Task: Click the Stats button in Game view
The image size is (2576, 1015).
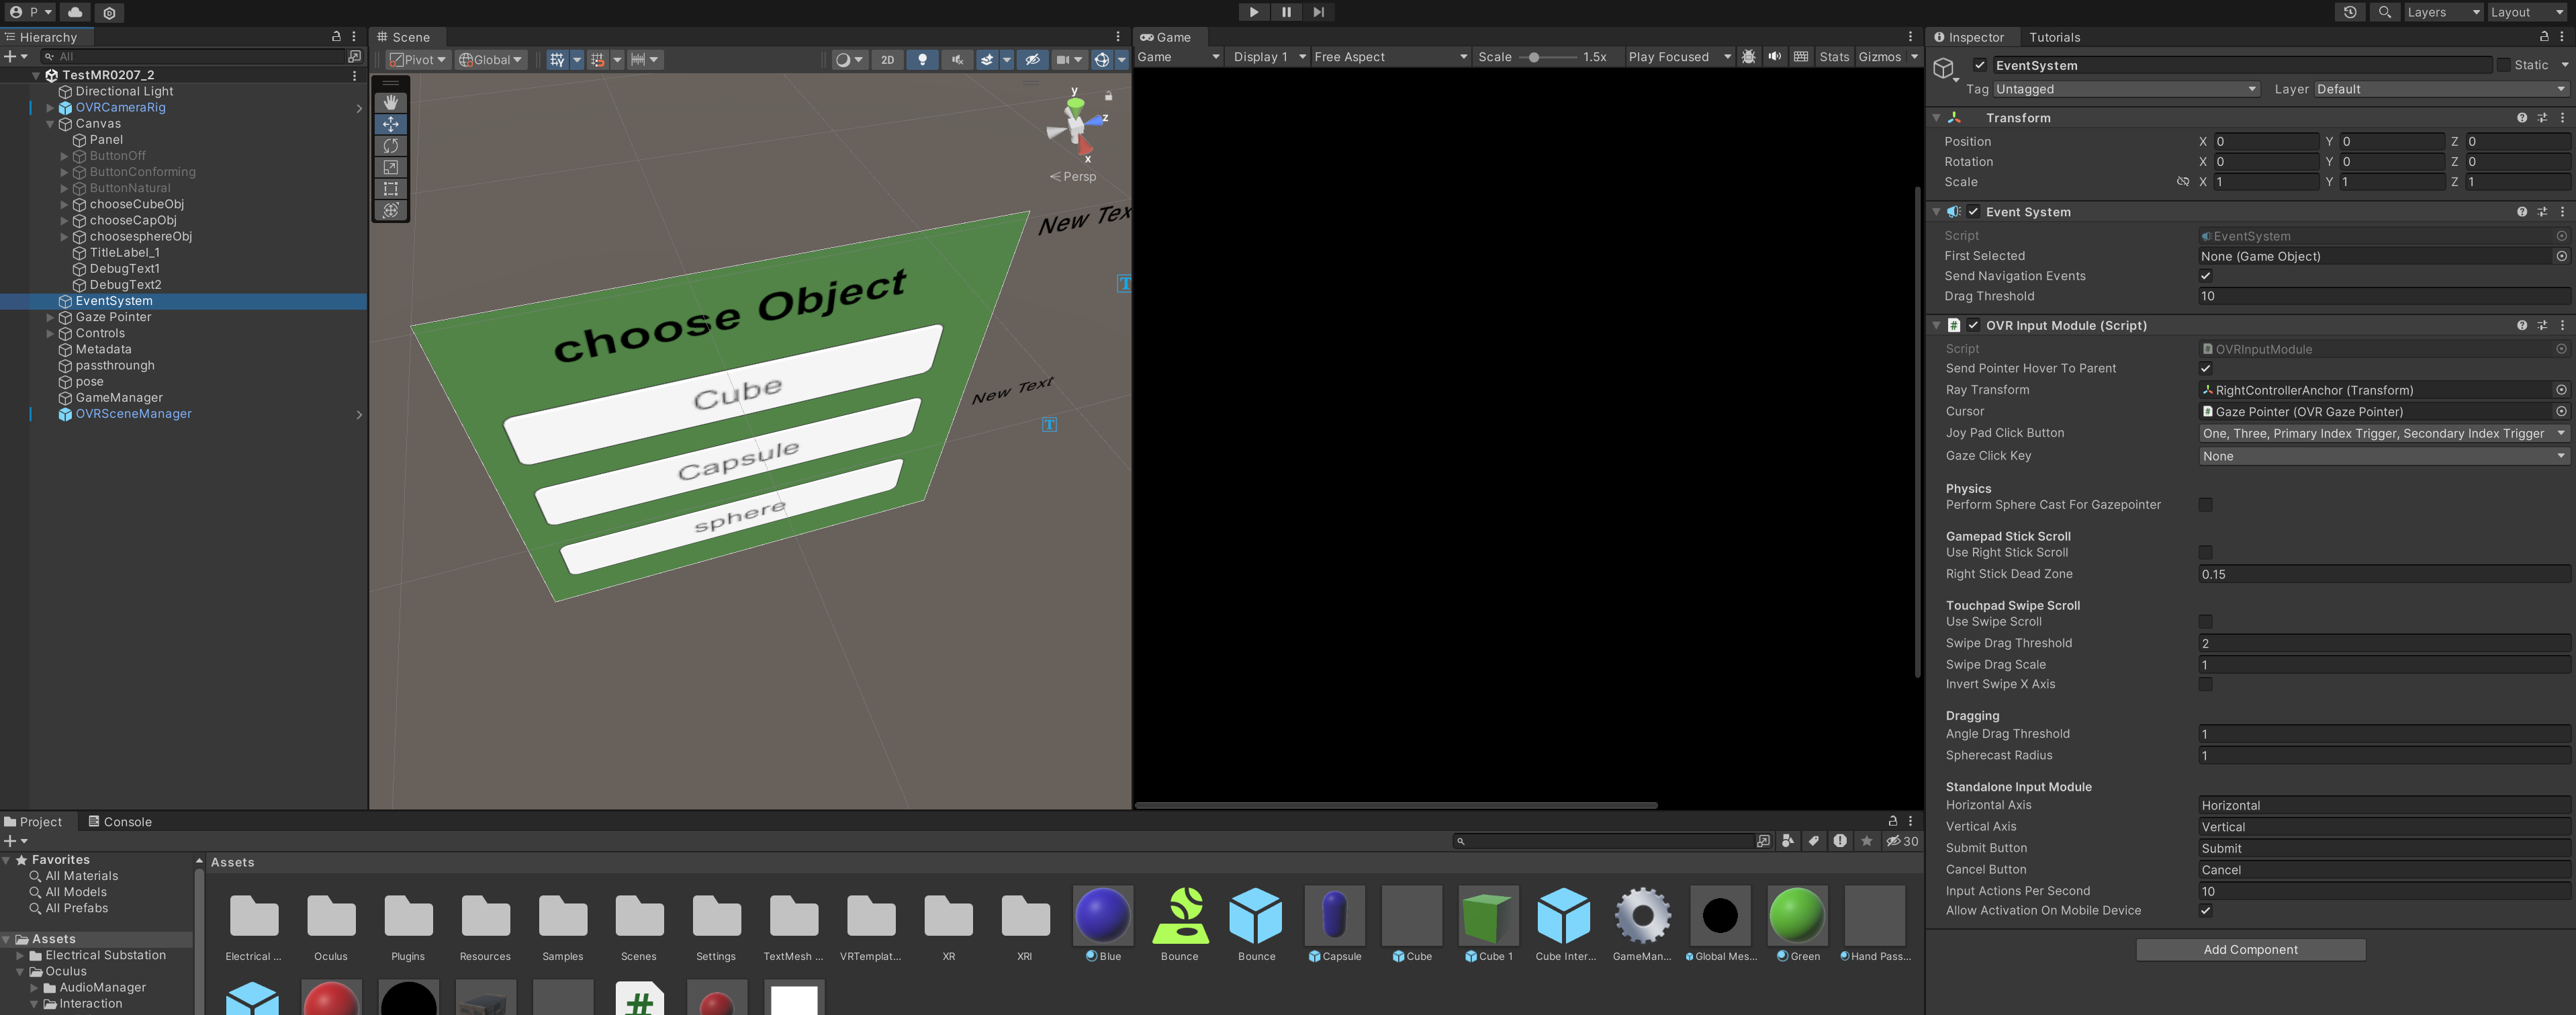Action: click(x=1833, y=57)
